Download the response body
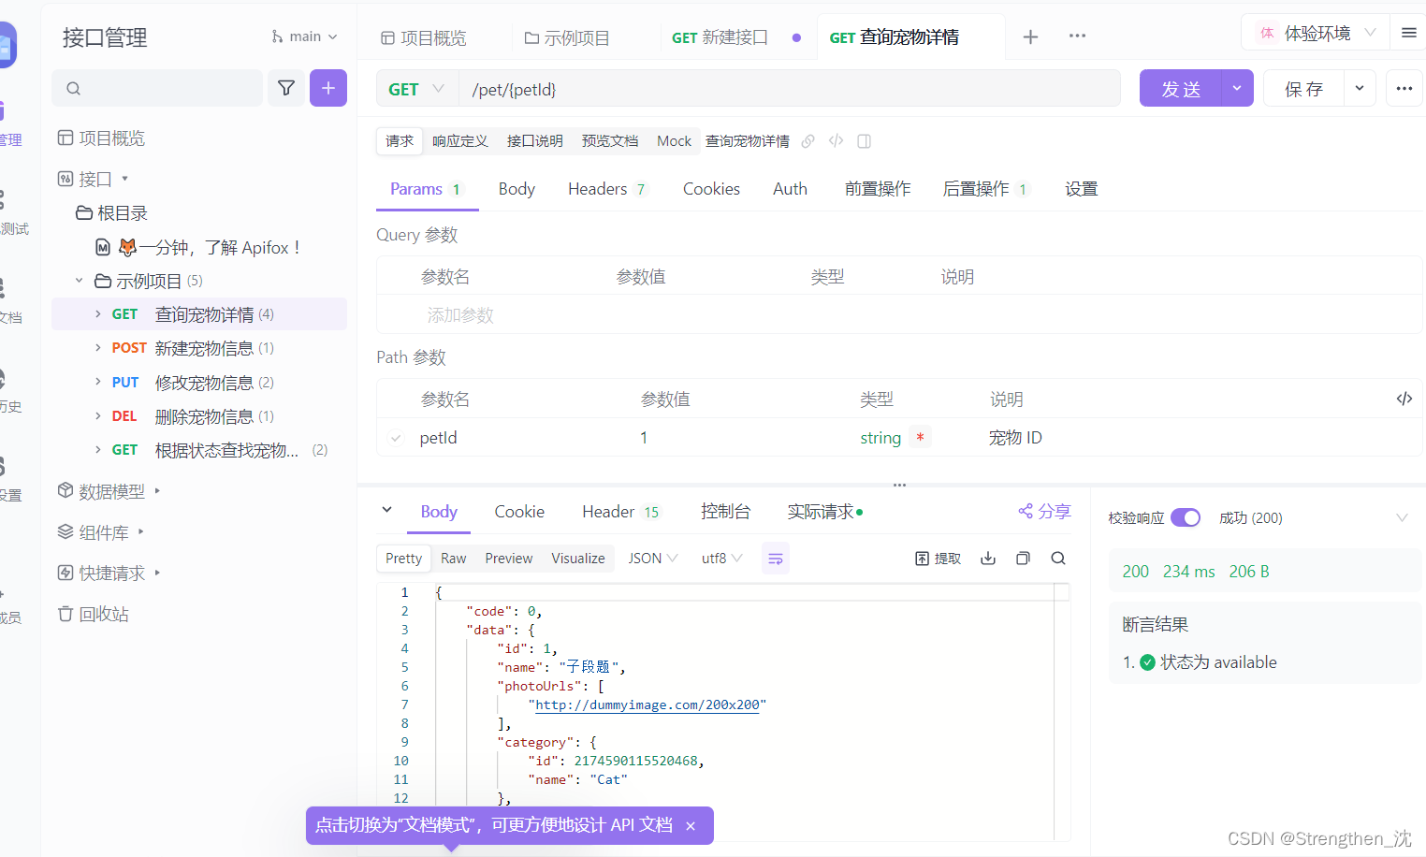This screenshot has width=1426, height=857. (x=988, y=559)
